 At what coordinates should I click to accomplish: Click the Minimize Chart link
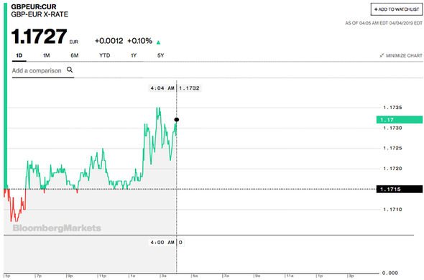pos(401,55)
